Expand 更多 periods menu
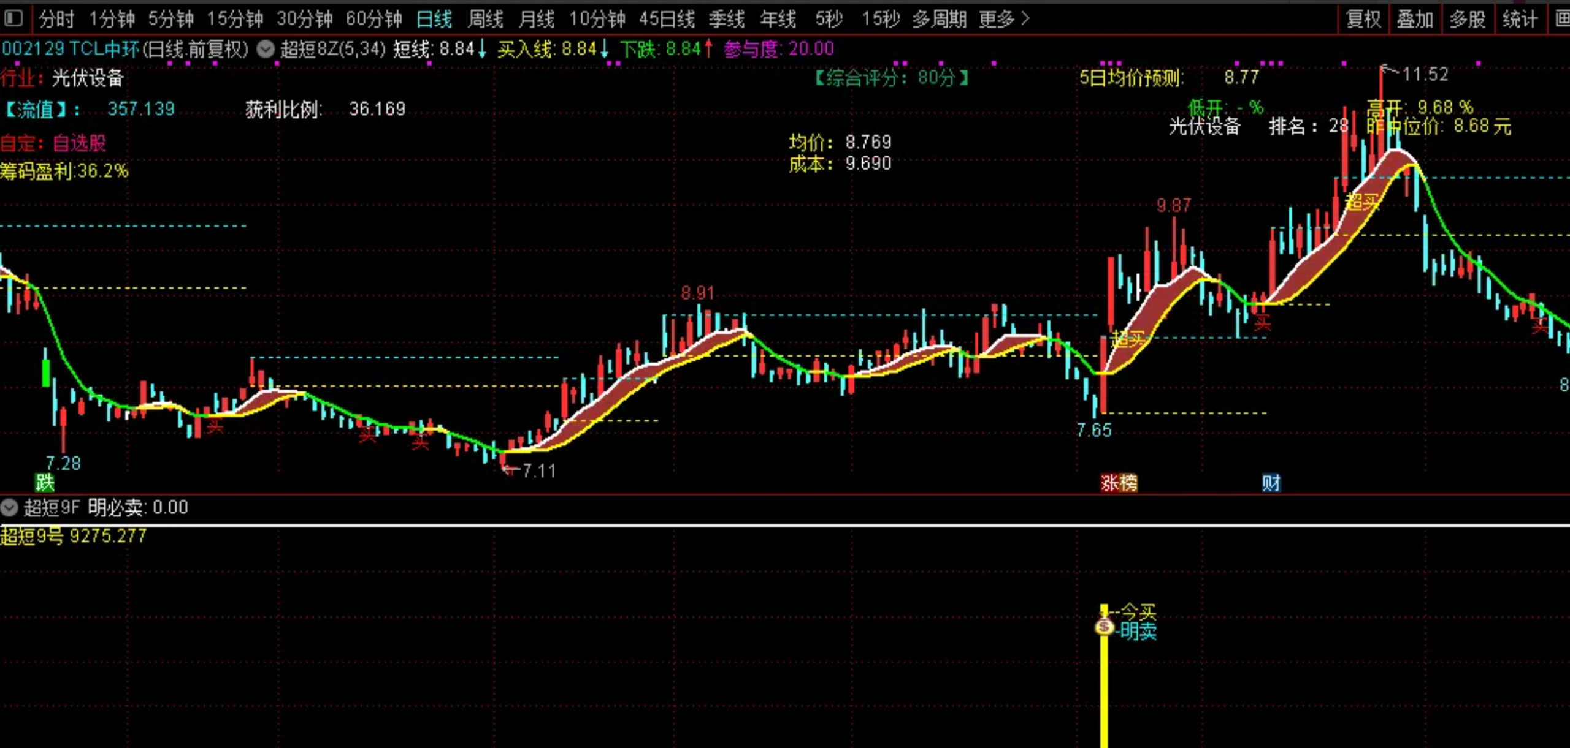Image resolution: width=1570 pixels, height=748 pixels. point(1004,19)
